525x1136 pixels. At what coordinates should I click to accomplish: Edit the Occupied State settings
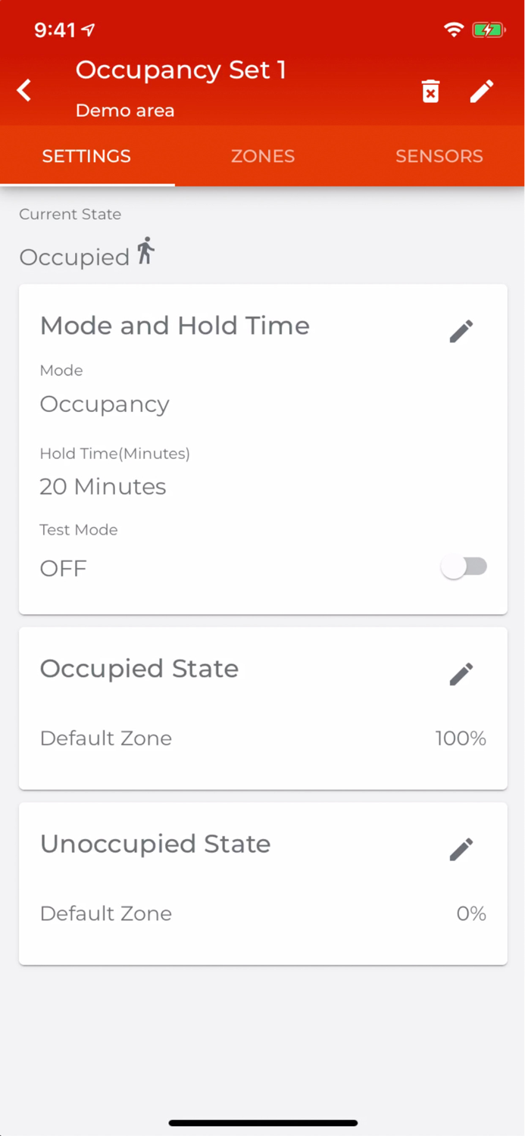[461, 674]
